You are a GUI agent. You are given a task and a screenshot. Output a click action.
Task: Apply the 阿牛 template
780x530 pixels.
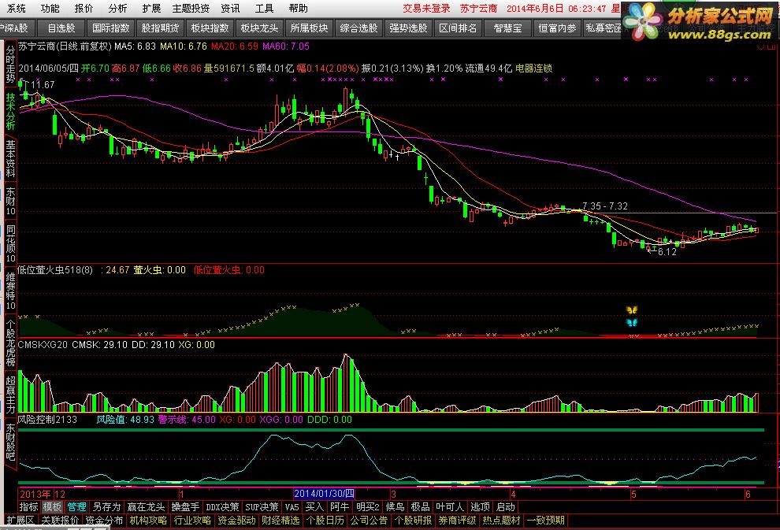pyautogui.click(x=340, y=507)
